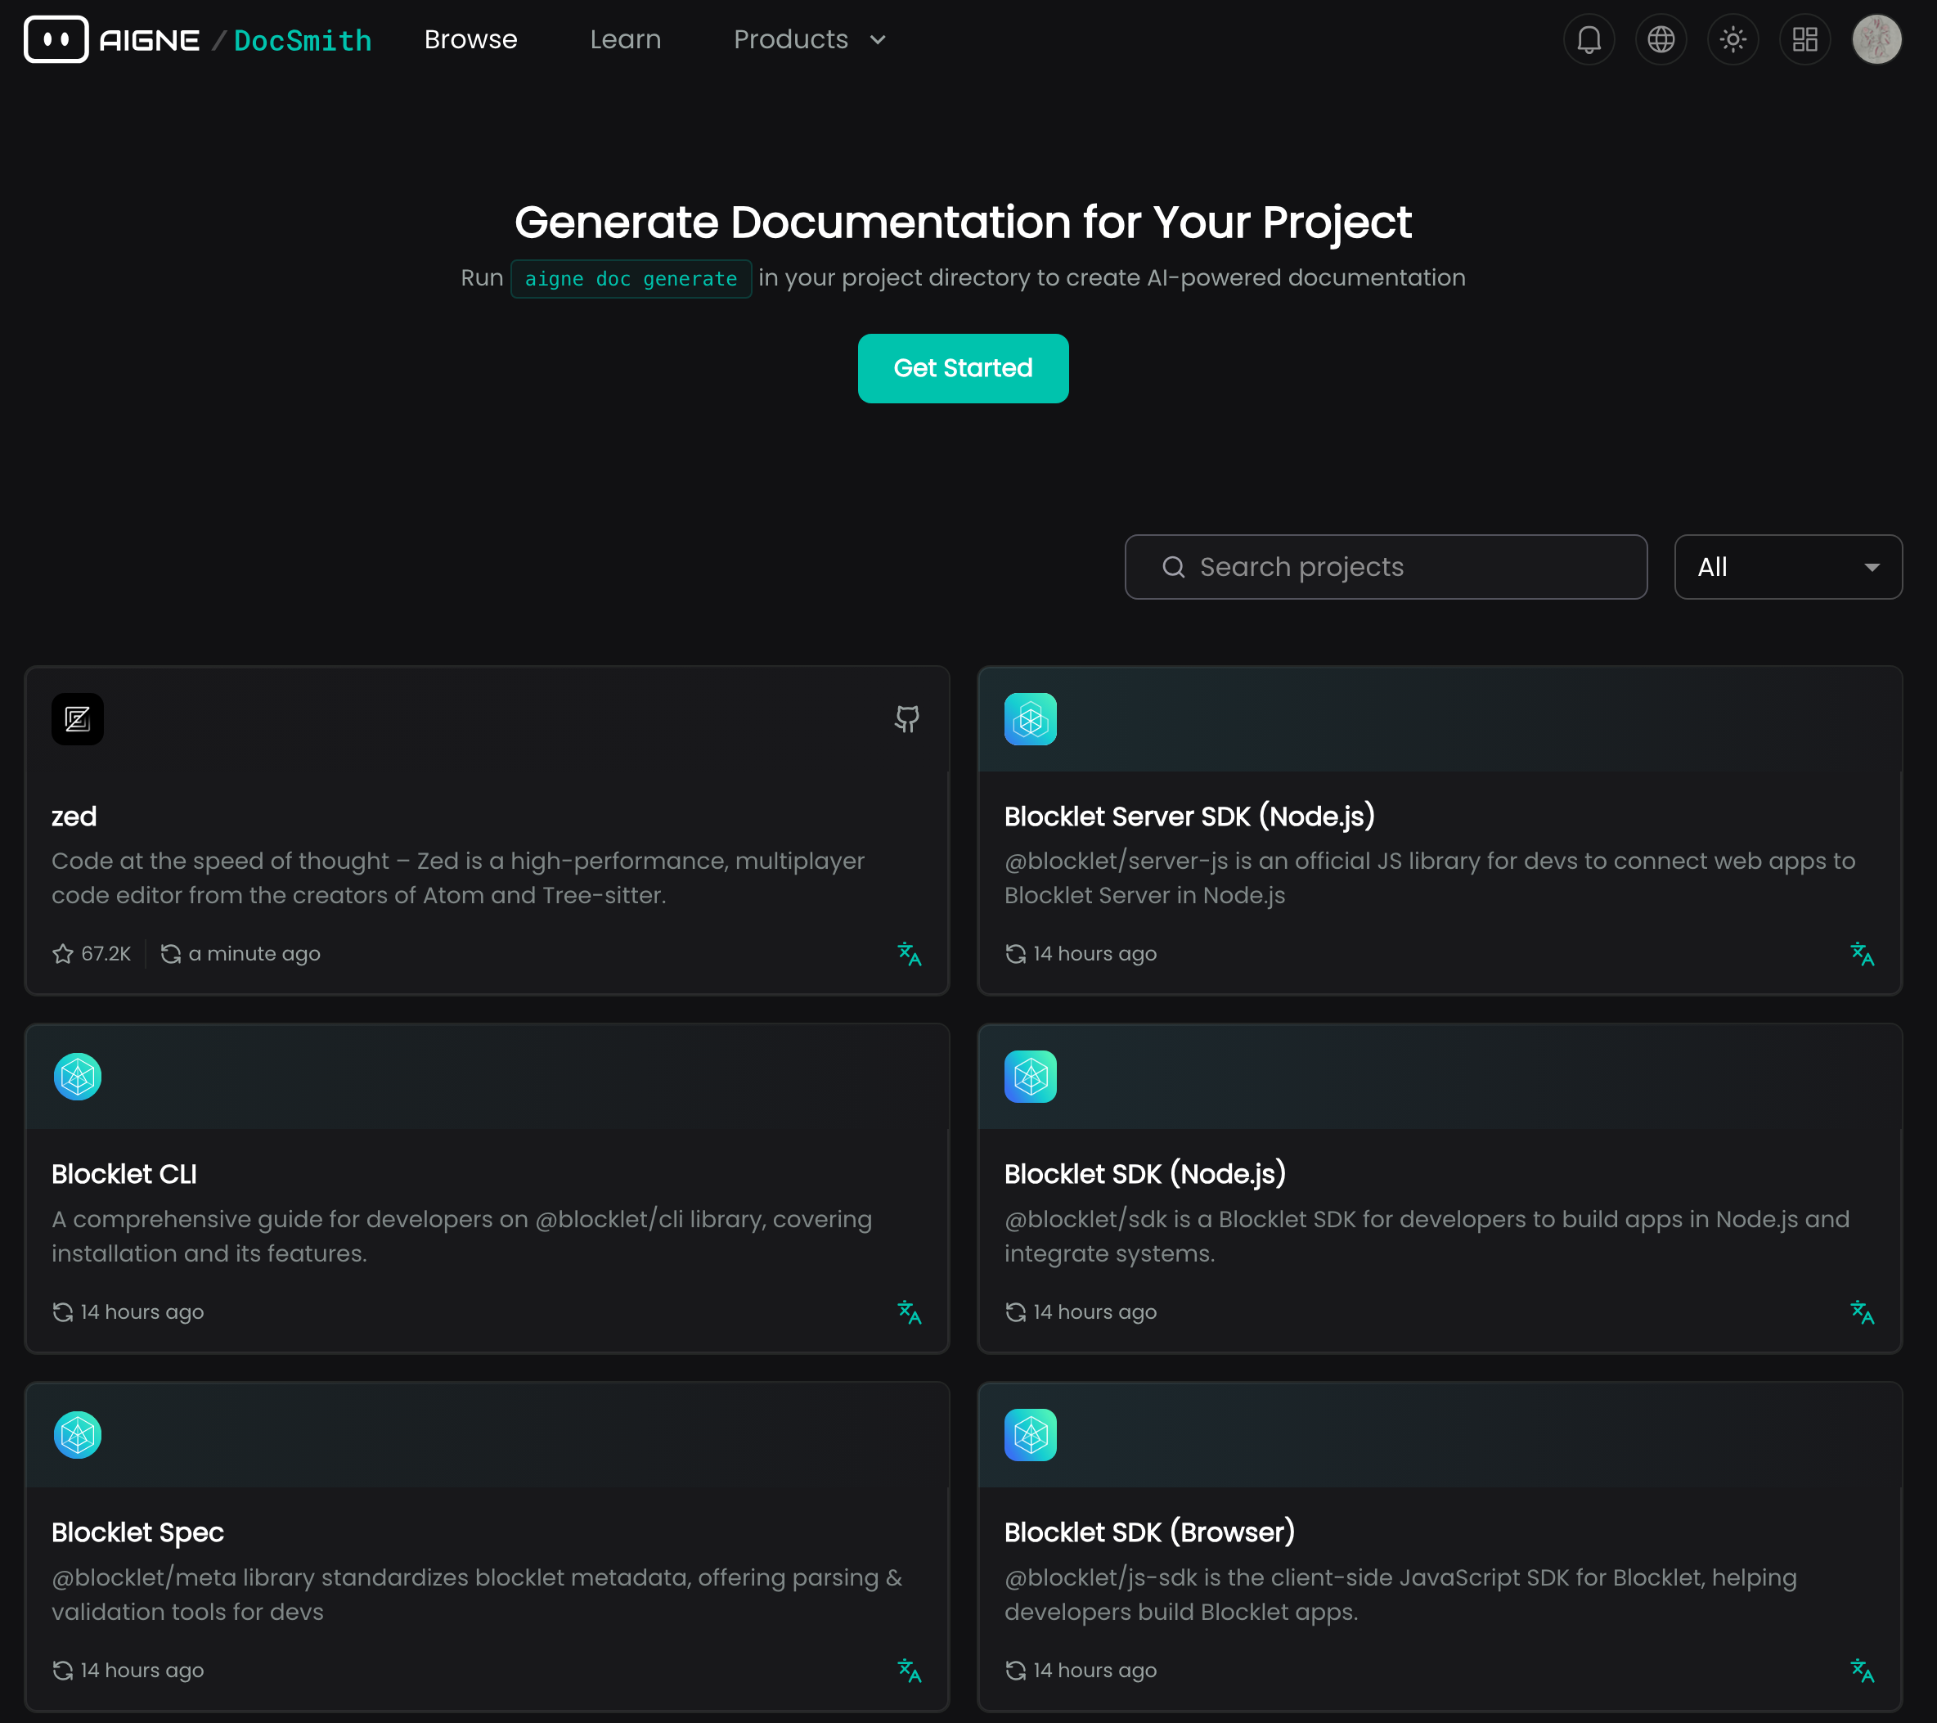Click translate icon on Blocklet SDK (Browser) card
Screen dimensions: 1937x1723
coord(1861,1670)
